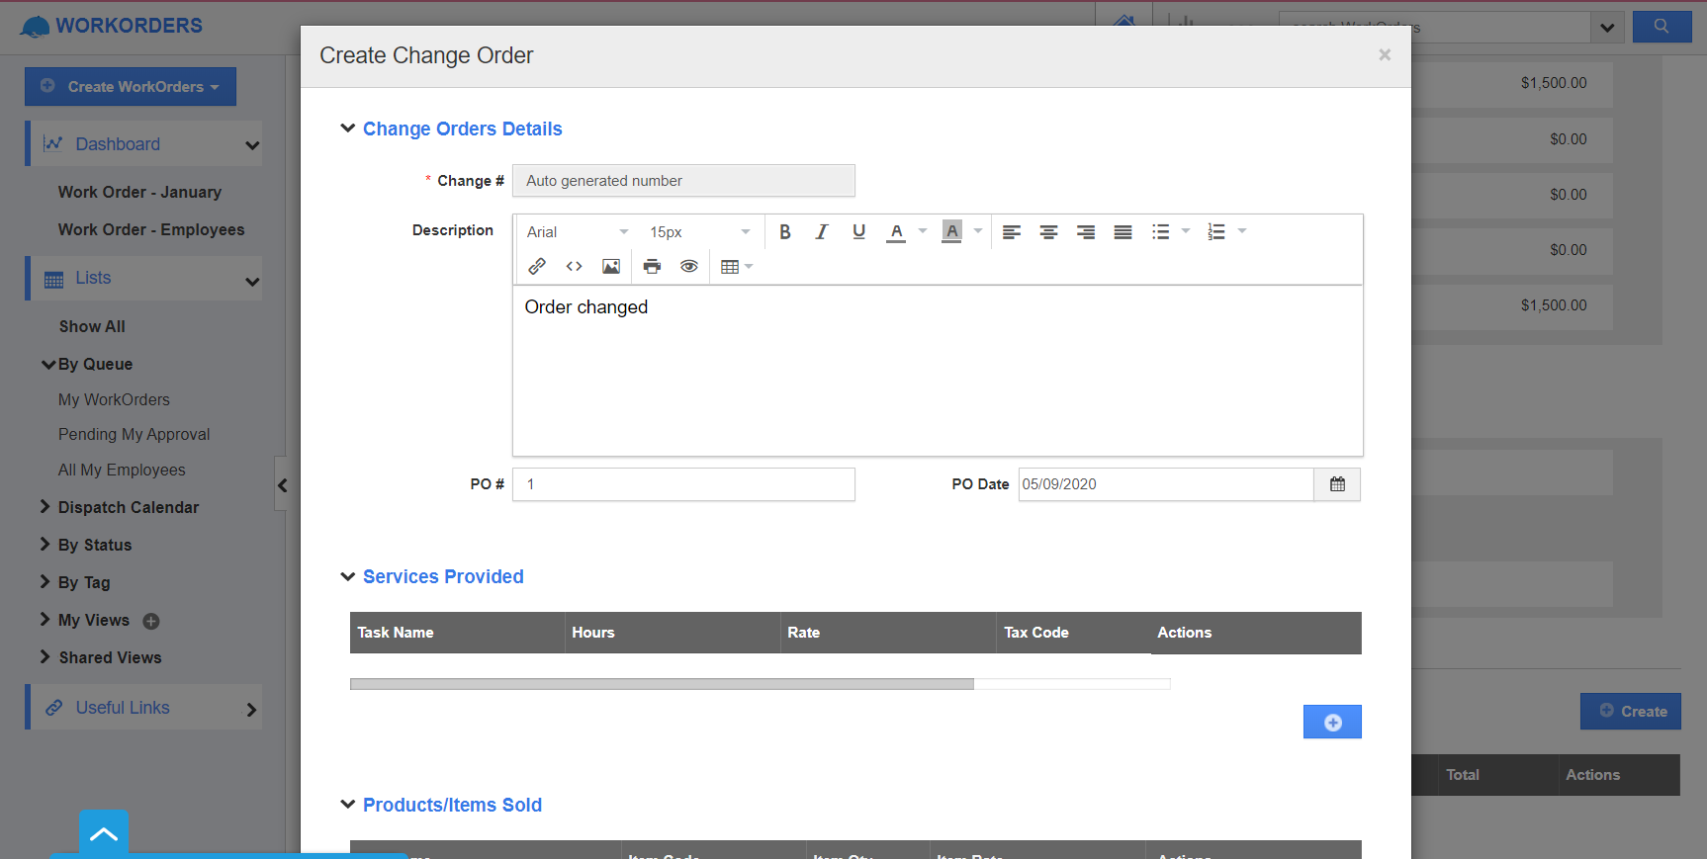The height and width of the screenshot is (859, 1707).
Task: Justify description text
Action: 1123,231
